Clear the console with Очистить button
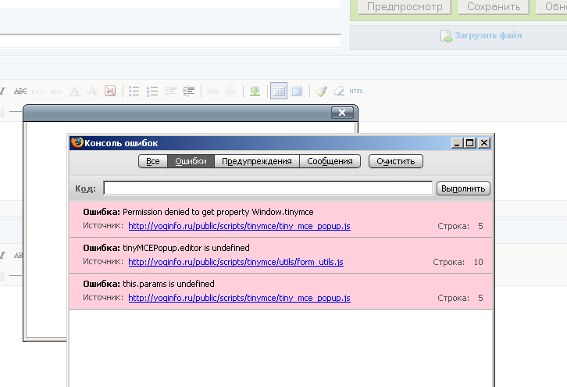 (x=396, y=162)
